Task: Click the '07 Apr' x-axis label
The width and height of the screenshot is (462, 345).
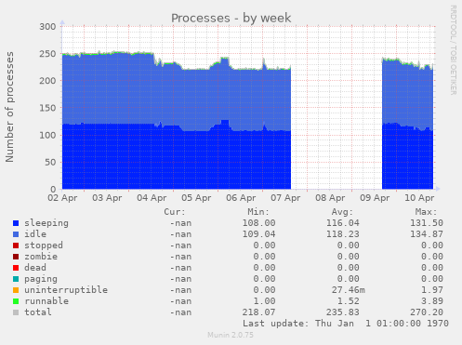Action: [x=285, y=198]
